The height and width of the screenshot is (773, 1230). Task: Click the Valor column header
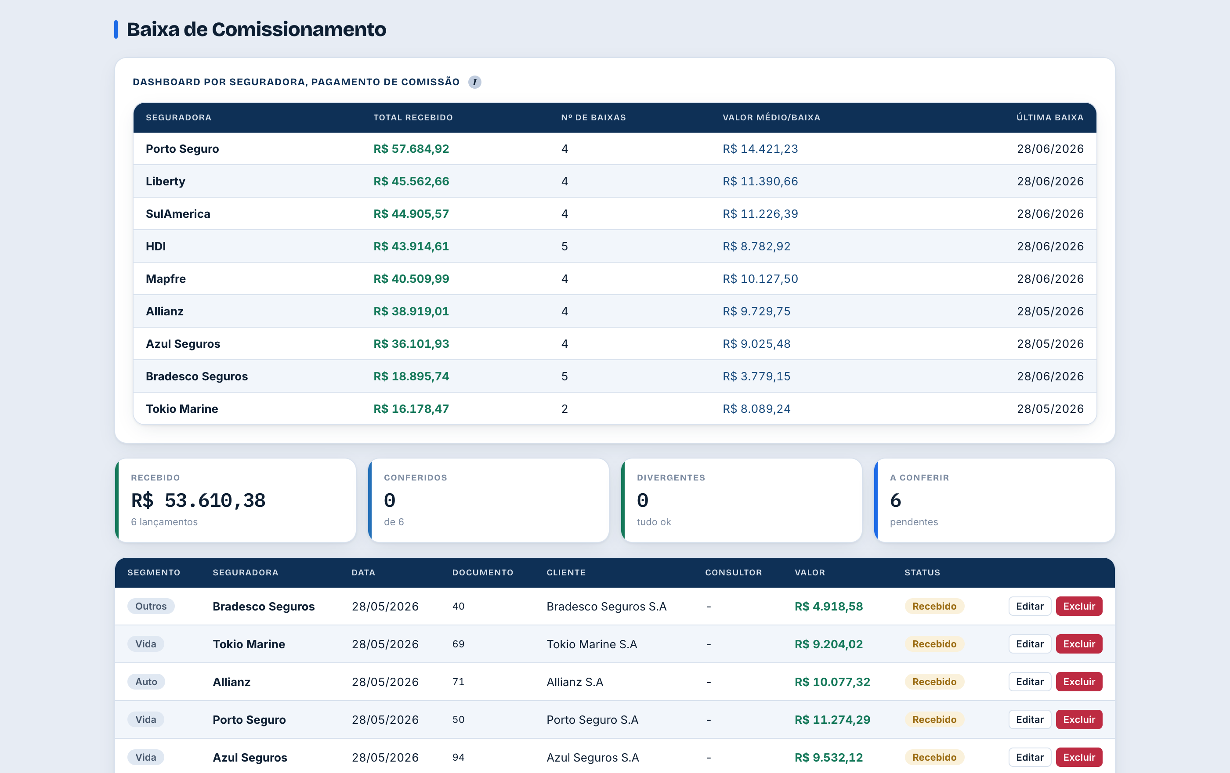pos(810,573)
